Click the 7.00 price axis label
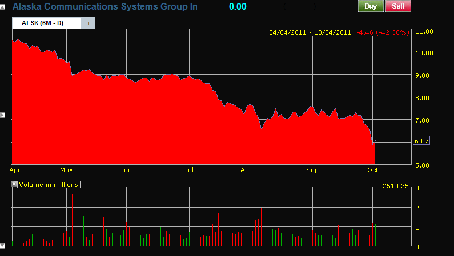Image resolution: width=454 pixels, height=256 pixels. [422, 120]
